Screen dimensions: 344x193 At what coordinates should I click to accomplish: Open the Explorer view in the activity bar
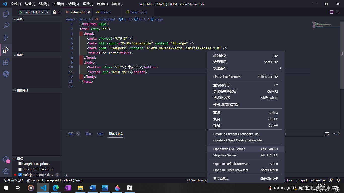tap(6, 14)
